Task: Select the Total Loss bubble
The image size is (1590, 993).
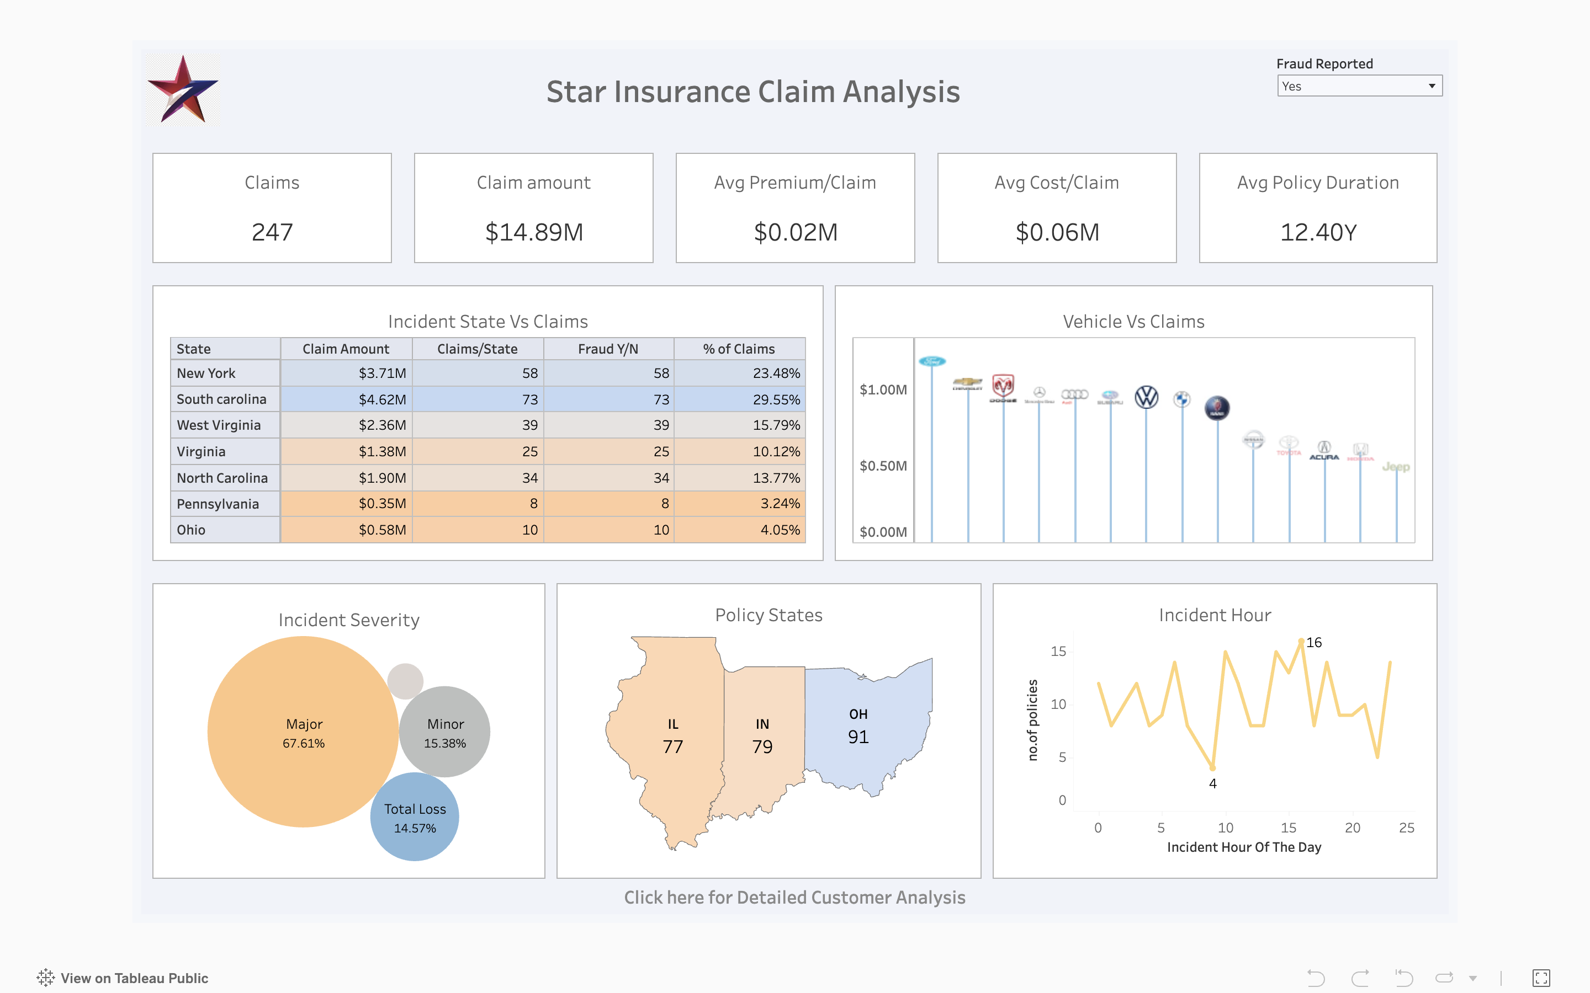Action: click(x=415, y=817)
